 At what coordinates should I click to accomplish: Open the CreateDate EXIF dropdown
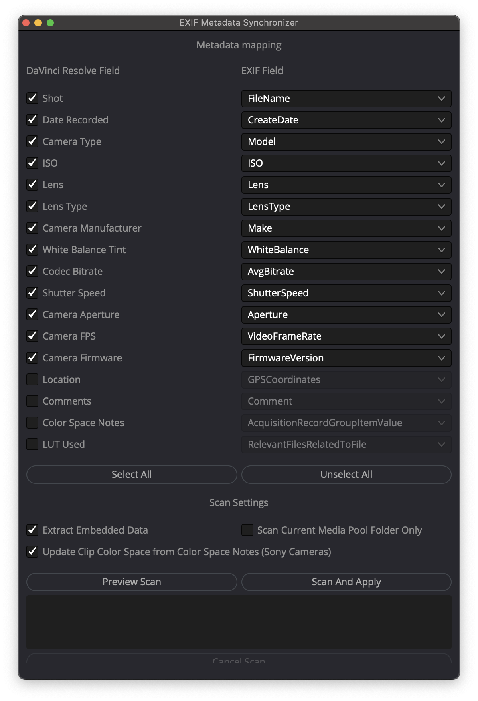346,120
